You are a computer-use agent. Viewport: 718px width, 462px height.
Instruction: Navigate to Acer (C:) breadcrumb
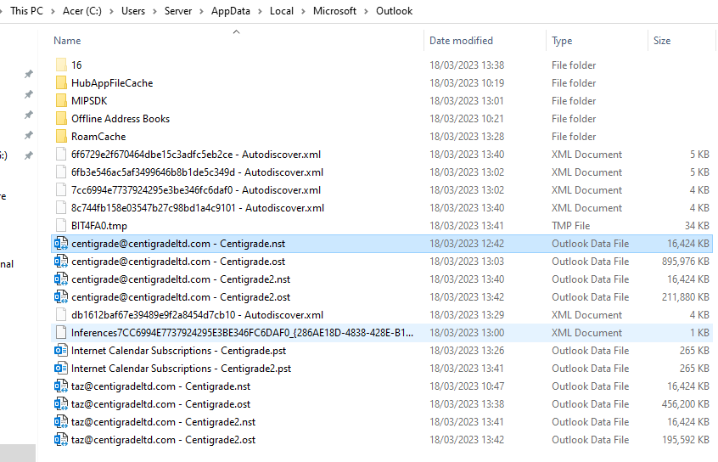(x=82, y=11)
